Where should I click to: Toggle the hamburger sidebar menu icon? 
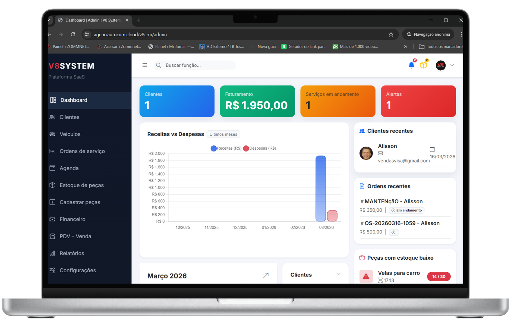(145, 65)
